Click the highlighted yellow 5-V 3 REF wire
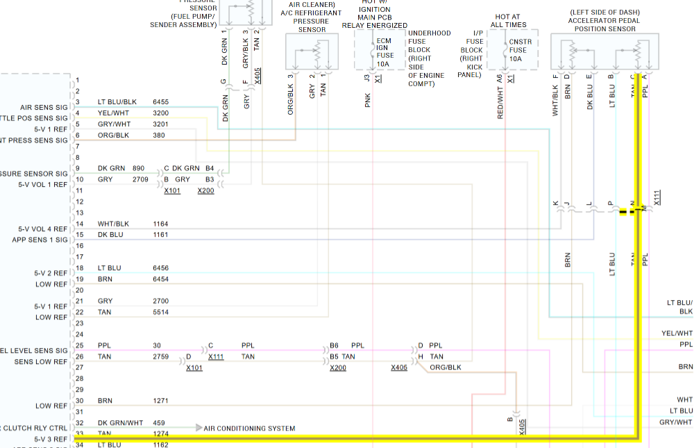Screen dimensions: 694x448 [x=347, y=438]
